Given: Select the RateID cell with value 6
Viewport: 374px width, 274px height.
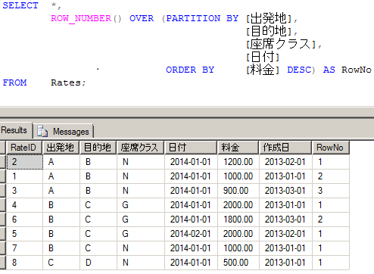Looking at the screenshot, I should [x=24, y=220].
